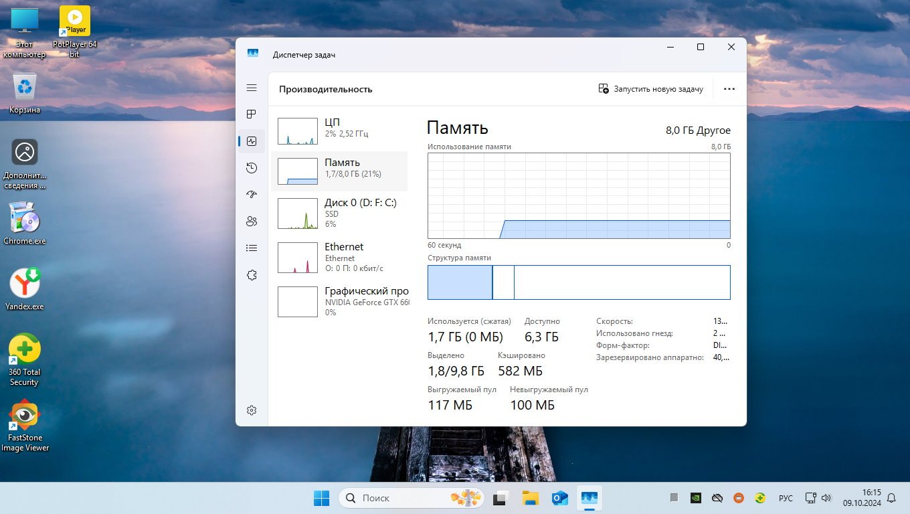
Task: Select the NVIDIA GPU entry
Action: (340, 301)
